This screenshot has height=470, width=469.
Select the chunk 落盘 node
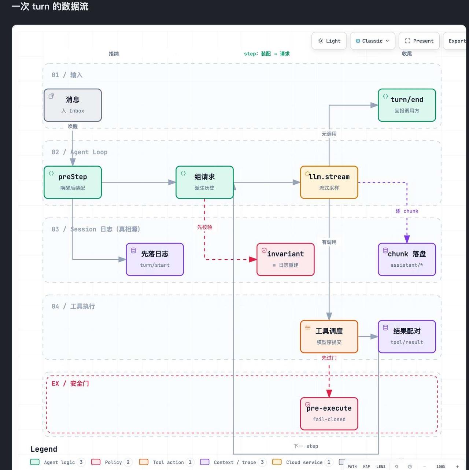coord(407,259)
